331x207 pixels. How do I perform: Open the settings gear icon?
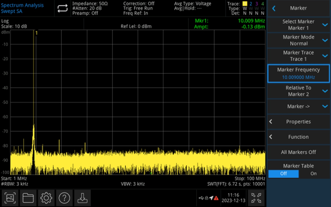[x=46, y=198]
